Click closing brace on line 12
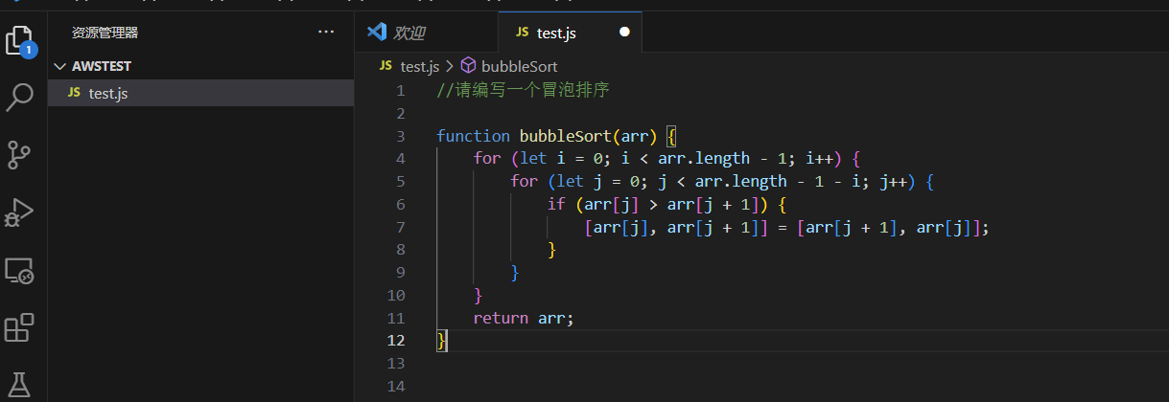This screenshot has width=1169, height=402. [441, 341]
